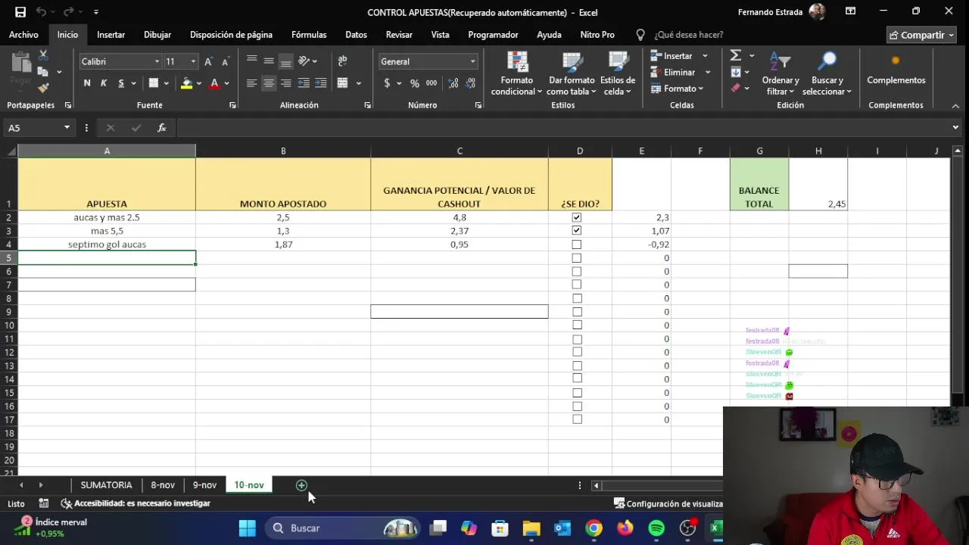Switch to the Datos ribbon tab
The image size is (969, 545).
click(356, 35)
